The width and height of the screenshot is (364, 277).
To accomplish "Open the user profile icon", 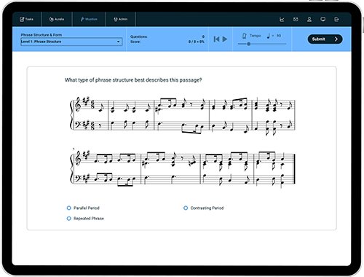I will click(309, 19).
